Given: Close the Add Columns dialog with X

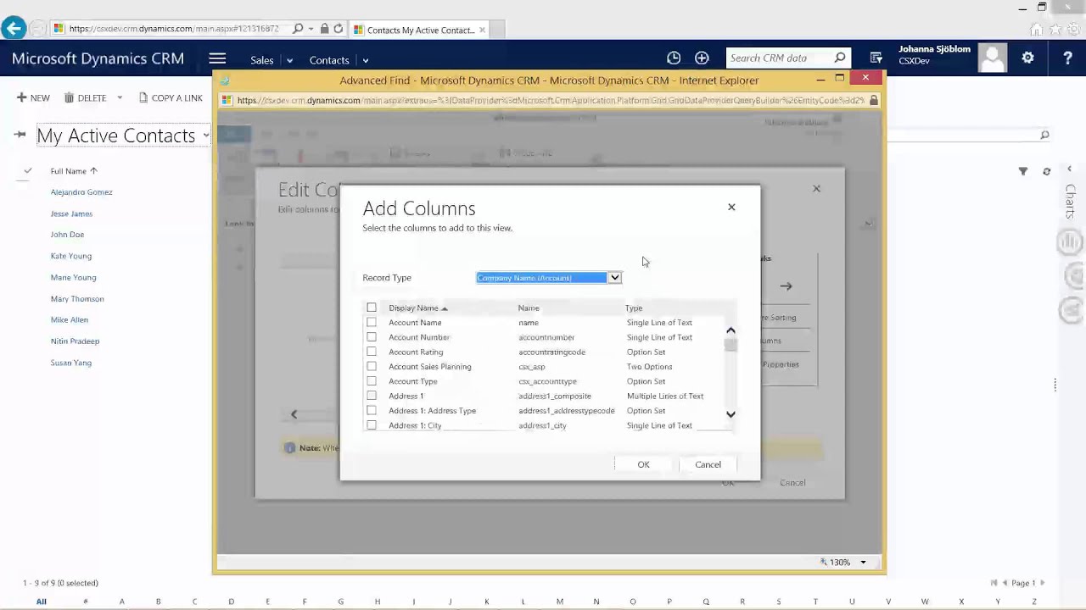Looking at the screenshot, I should coord(731,207).
